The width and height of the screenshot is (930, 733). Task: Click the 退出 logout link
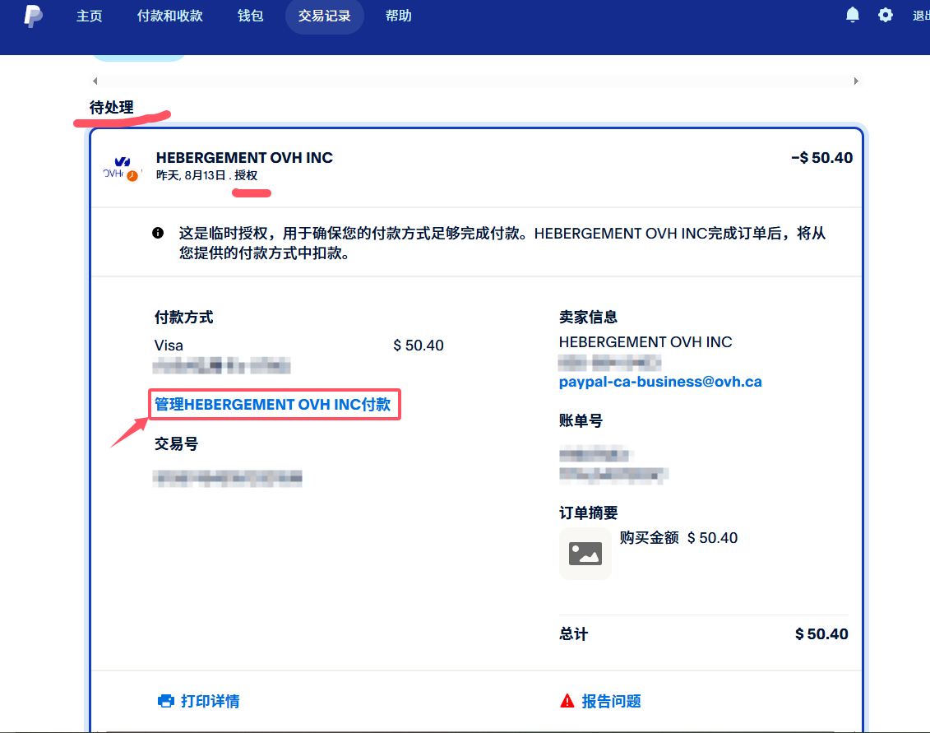click(921, 16)
